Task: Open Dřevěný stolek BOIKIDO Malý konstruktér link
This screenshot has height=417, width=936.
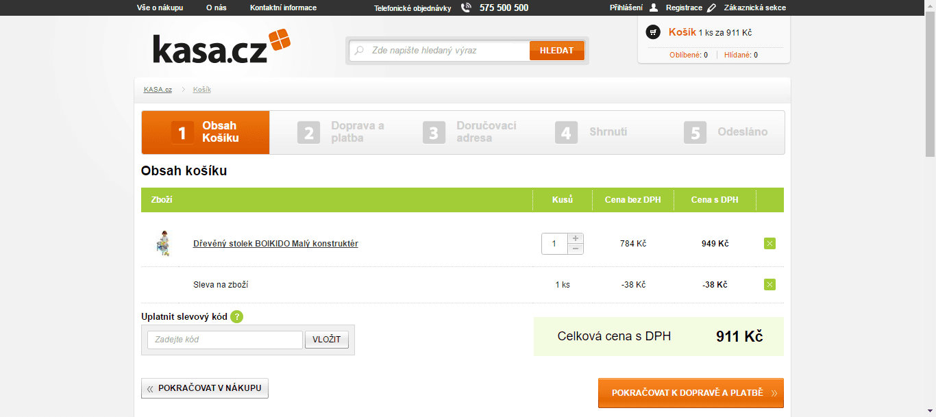Action: [275, 244]
